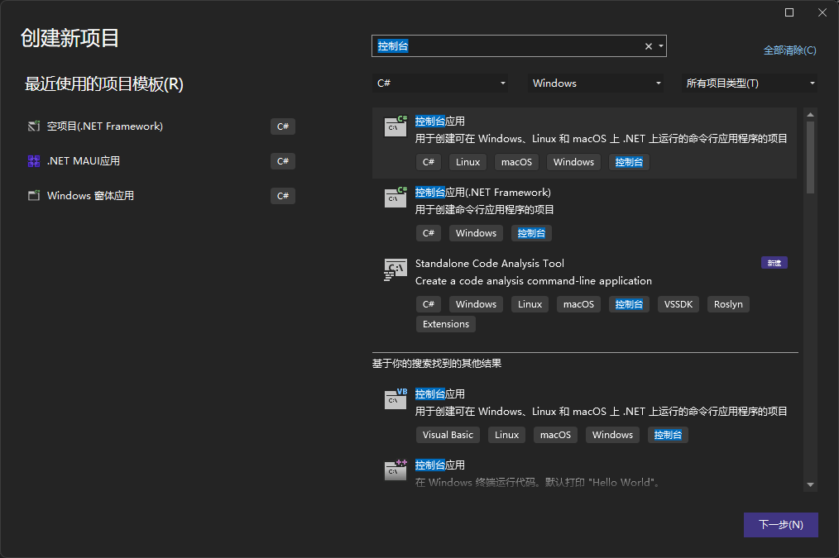Click the 下一步(N) button
The height and width of the screenshot is (558, 839).
[781, 525]
